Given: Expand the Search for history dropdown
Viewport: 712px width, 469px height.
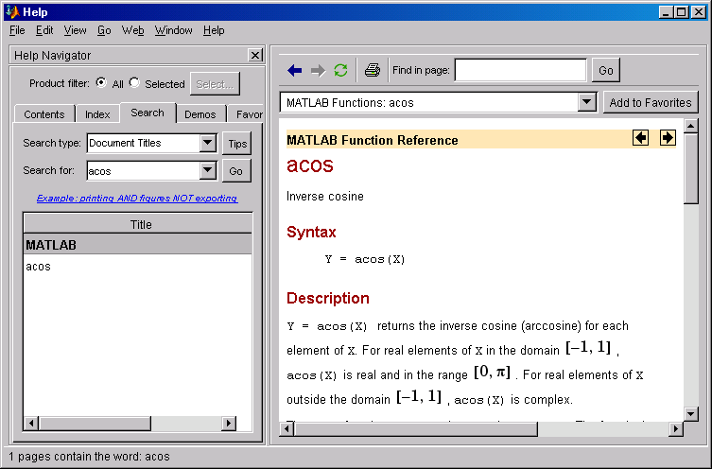Looking at the screenshot, I should tap(207, 171).
